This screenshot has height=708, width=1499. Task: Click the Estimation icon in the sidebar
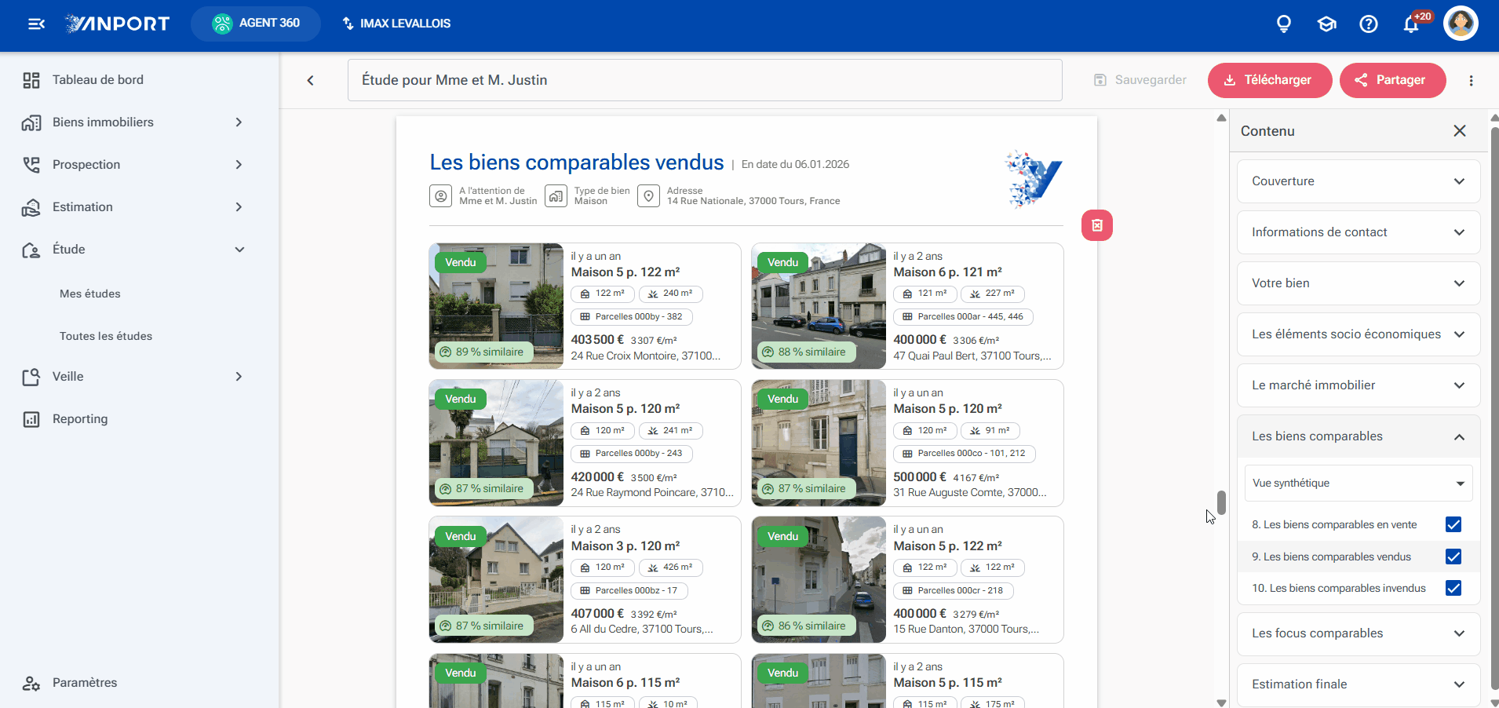[31, 207]
